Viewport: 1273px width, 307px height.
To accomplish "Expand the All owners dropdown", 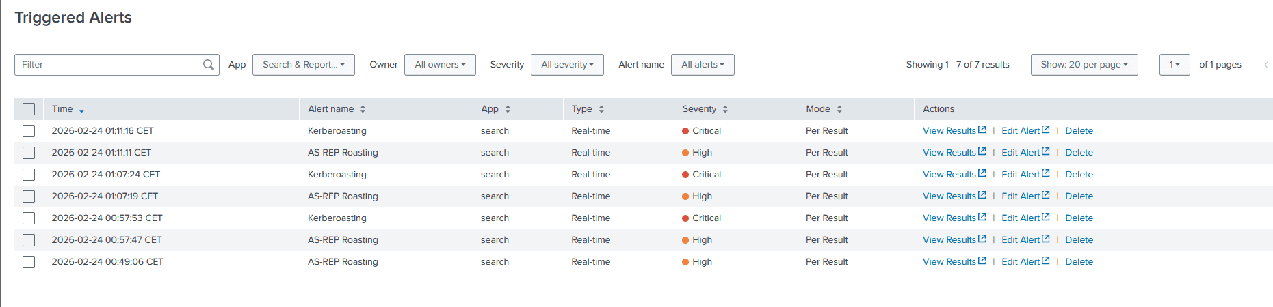I will [x=440, y=65].
